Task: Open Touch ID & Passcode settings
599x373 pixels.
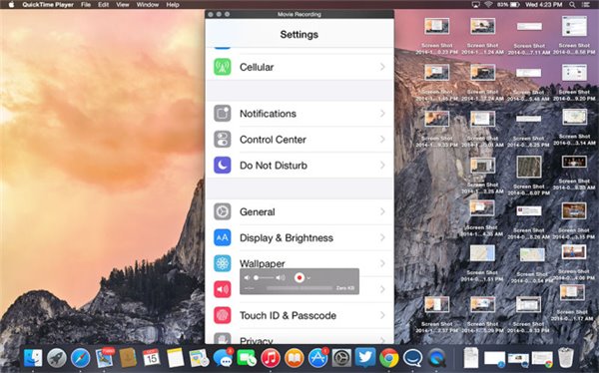Action: point(299,315)
